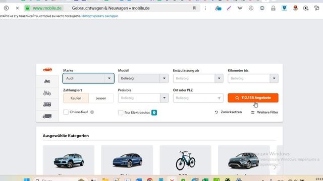Open Weitere Filter
The width and height of the screenshot is (323, 181).
[x=264, y=112]
